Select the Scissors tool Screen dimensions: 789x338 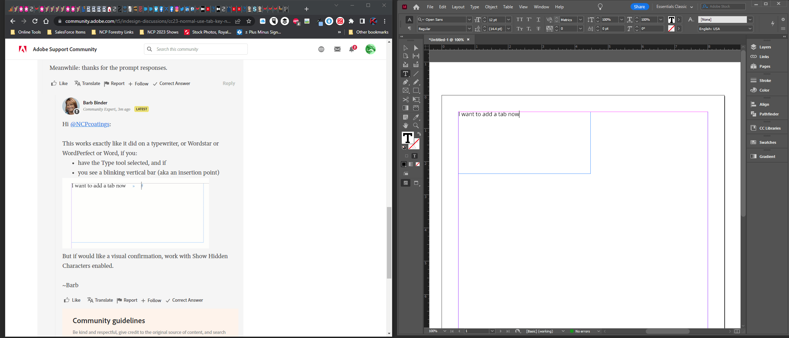coord(405,99)
